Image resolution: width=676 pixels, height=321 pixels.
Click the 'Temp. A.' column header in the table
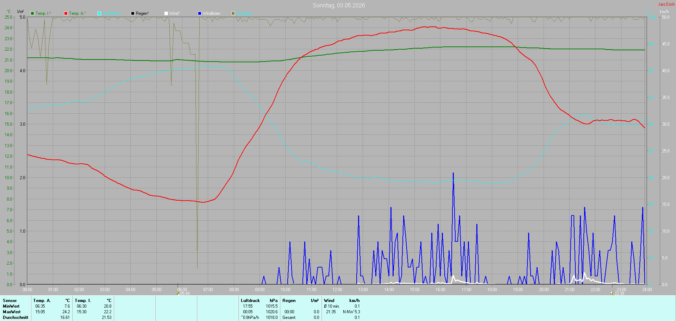click(x=42, y=301)
